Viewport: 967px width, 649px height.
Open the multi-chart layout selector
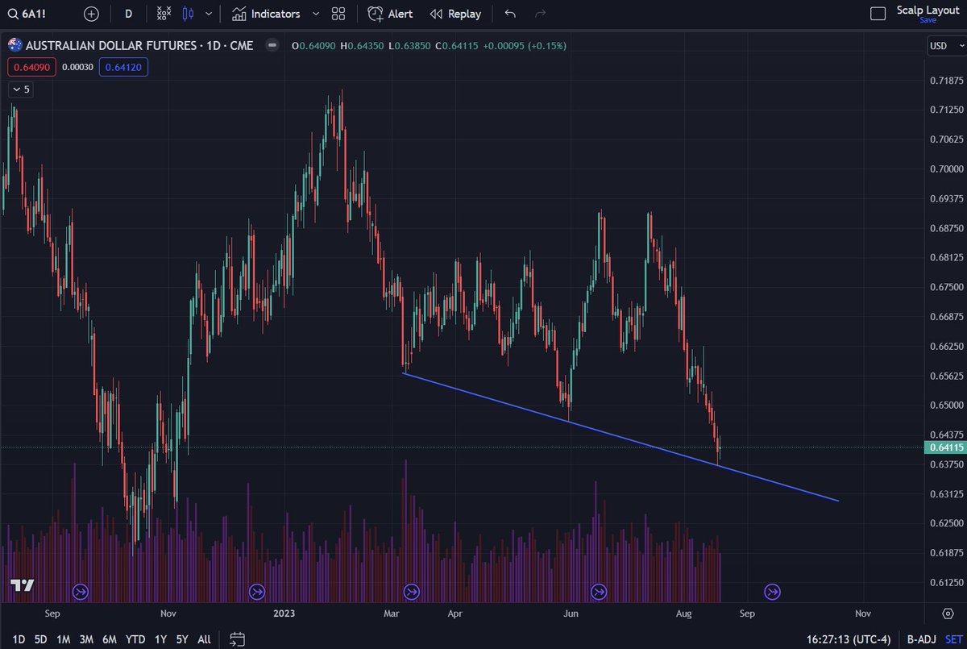coord(337,14)
